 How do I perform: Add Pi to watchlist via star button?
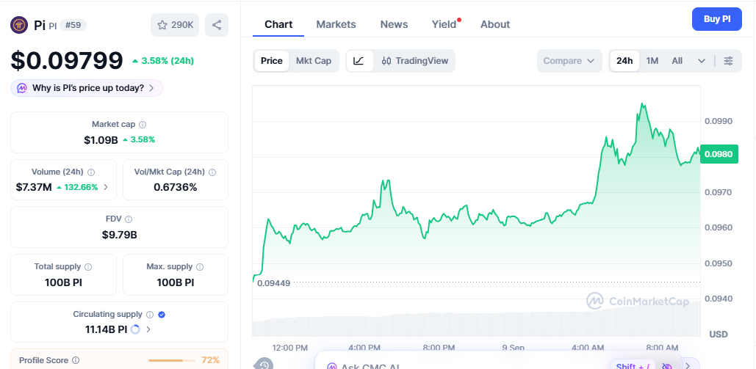click(175, 25)
